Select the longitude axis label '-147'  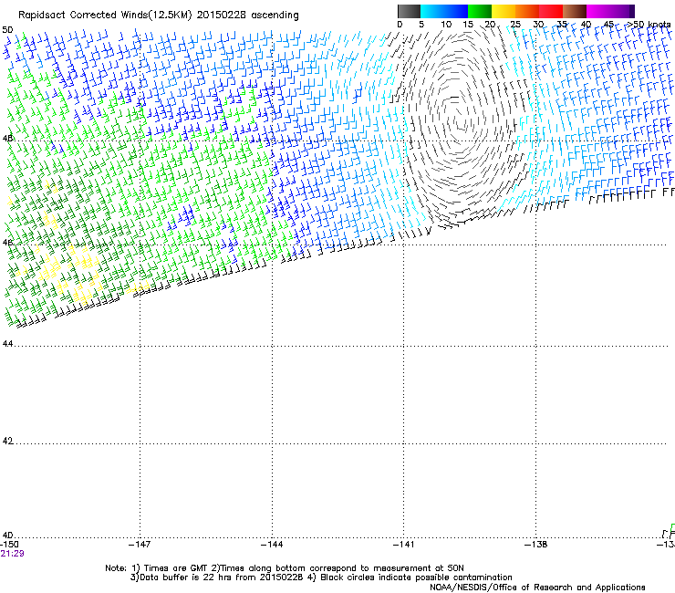pos(140,545)
